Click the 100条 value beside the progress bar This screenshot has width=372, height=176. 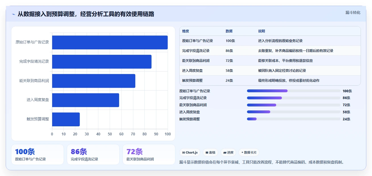pos(347,91)
